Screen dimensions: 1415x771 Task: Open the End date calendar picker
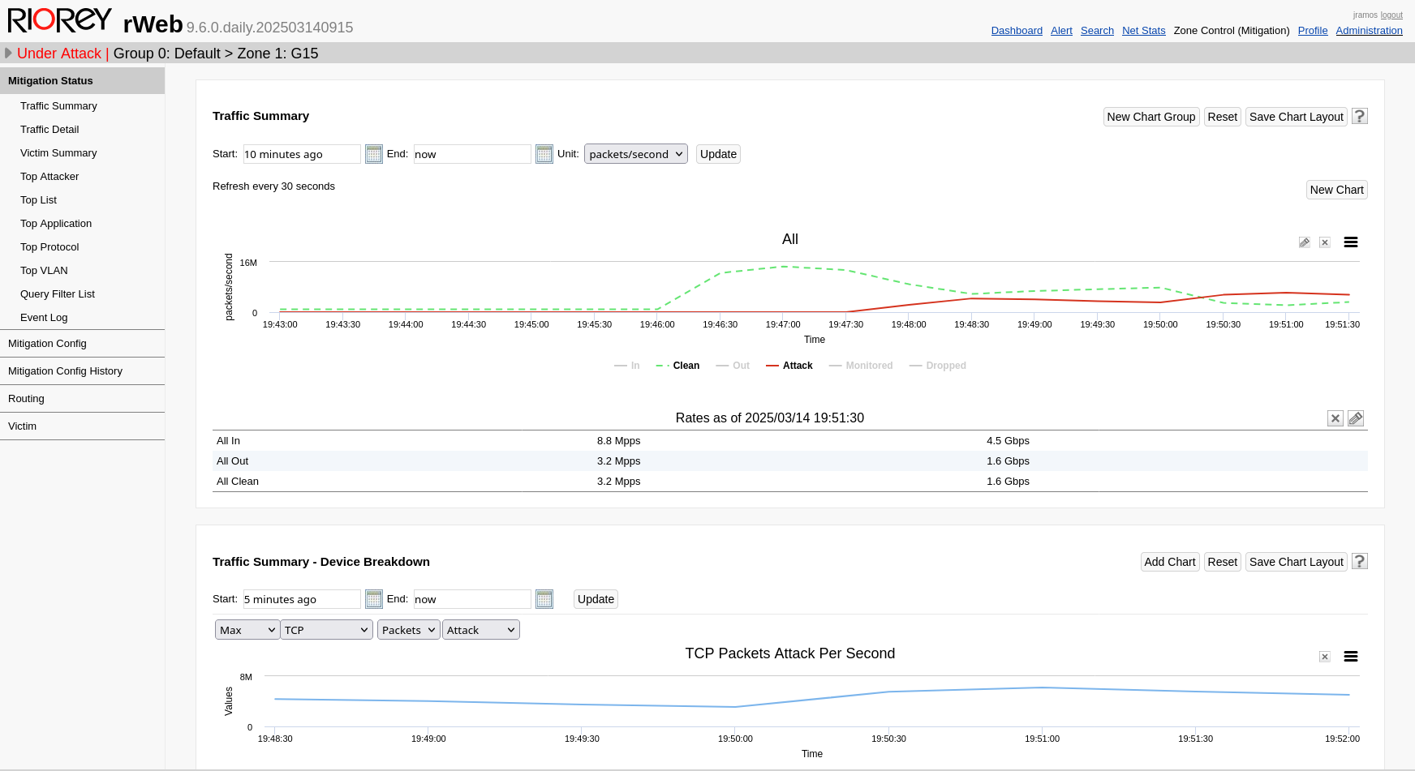544,154
